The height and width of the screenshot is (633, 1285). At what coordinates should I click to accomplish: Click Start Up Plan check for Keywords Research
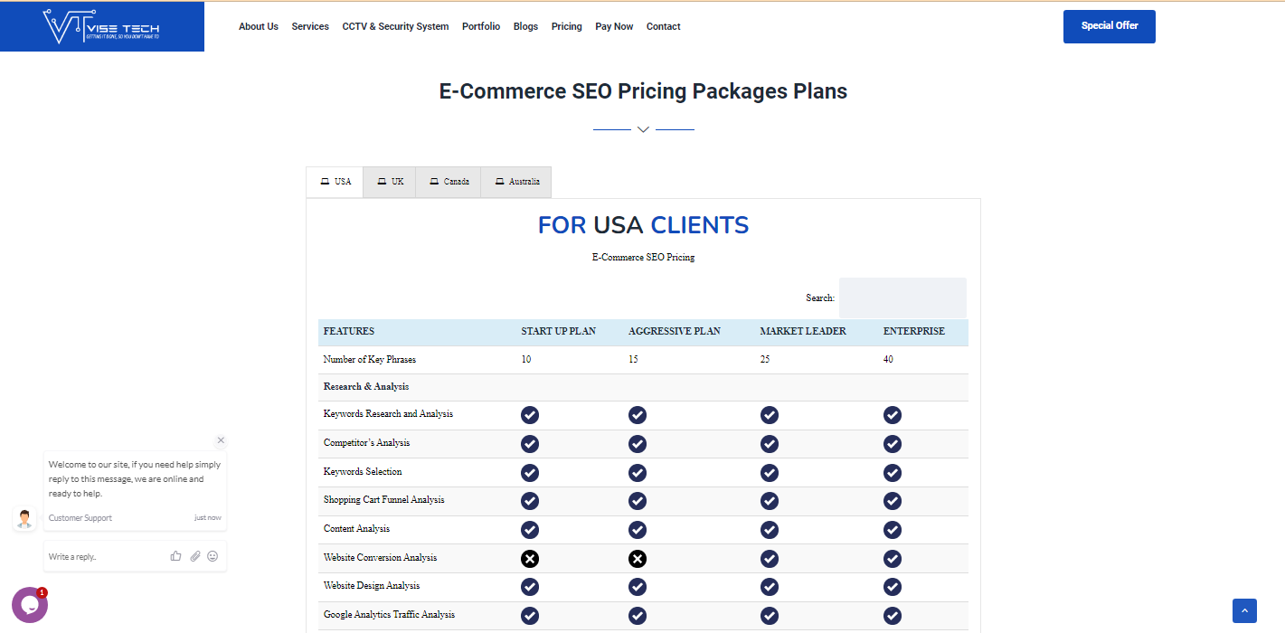530,415
